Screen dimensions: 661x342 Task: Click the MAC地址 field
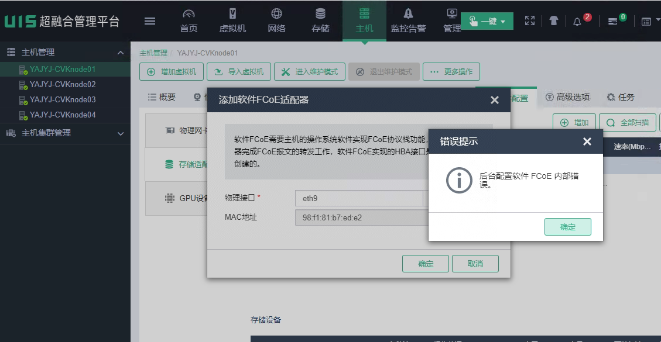(362, 217)
